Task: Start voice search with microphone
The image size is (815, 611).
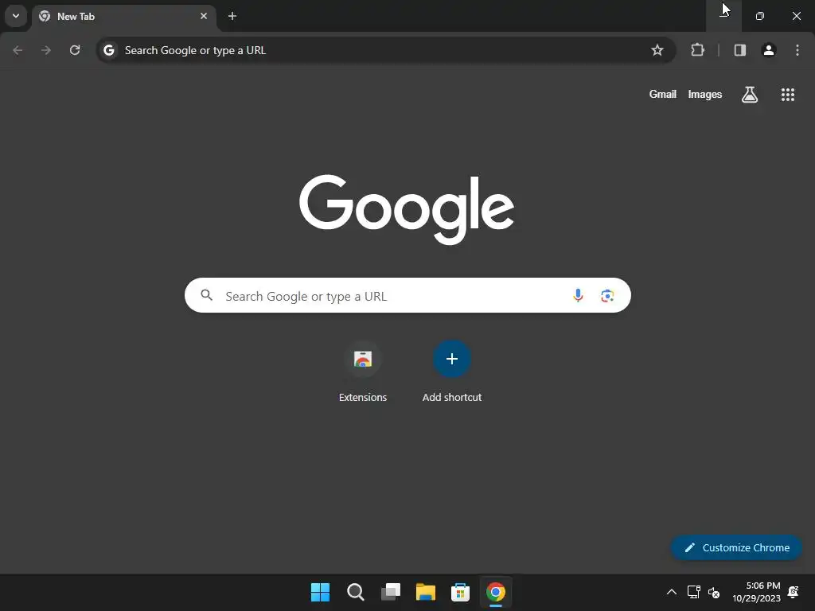Action: [578, 296]
